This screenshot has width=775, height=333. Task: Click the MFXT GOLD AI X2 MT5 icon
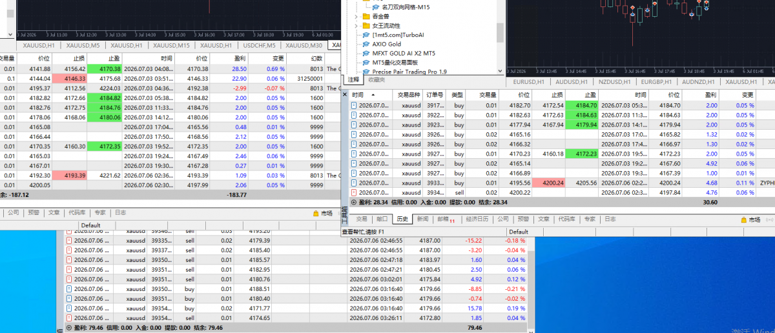click(x=366, y=53)
